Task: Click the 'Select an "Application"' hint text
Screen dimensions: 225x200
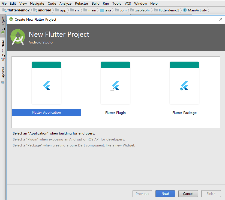Action: click(54, 133)
